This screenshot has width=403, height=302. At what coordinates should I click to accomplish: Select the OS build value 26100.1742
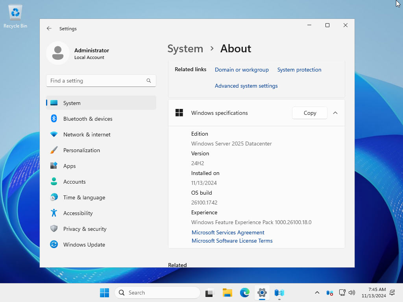[204, 203]
